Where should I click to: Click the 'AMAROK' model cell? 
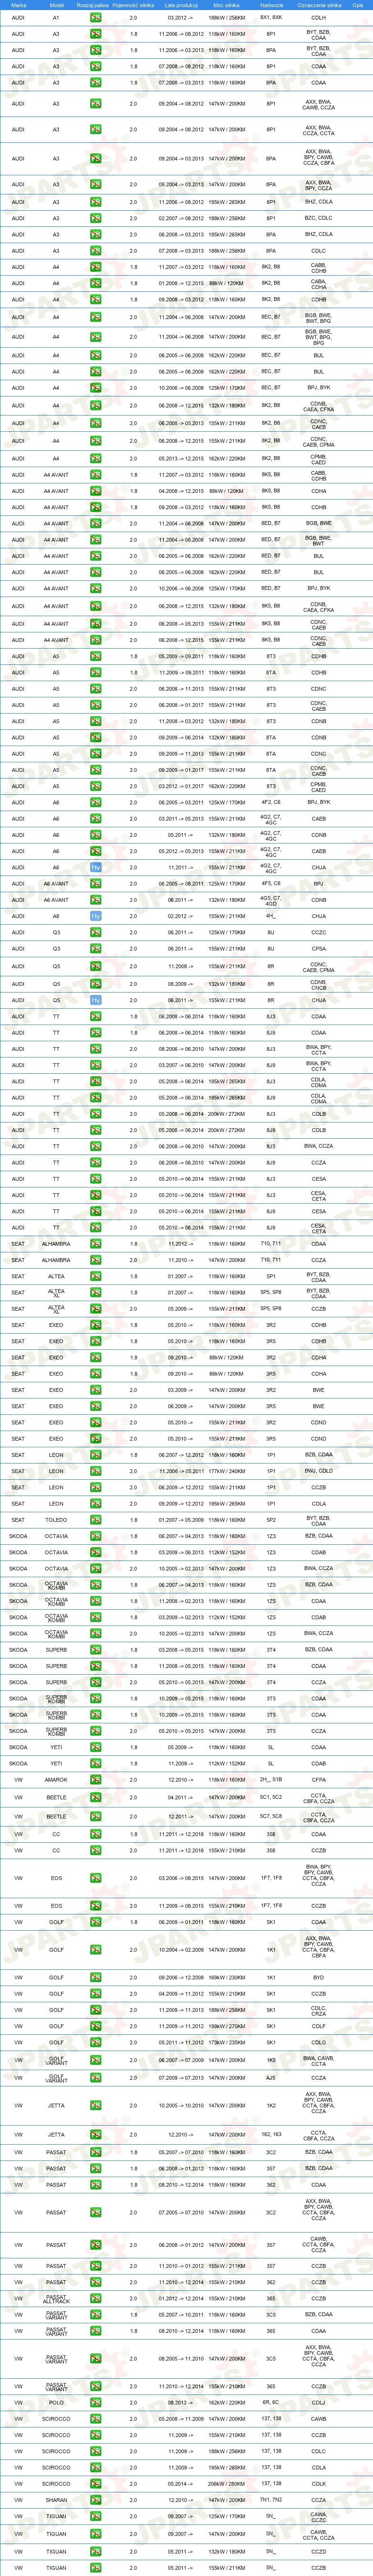[x=56, y=1780]
